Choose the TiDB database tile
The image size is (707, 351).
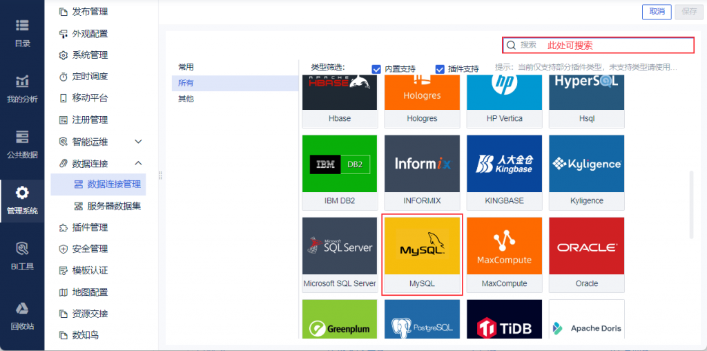(x=504, y=319)
